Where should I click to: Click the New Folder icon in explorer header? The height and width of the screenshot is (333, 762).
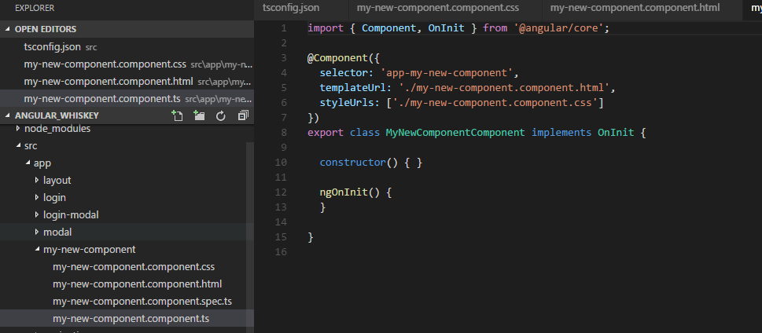pos(199,115)
